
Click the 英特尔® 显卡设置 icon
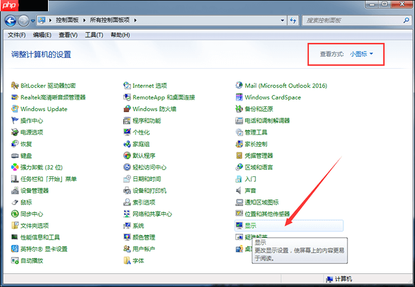[15, 249]
